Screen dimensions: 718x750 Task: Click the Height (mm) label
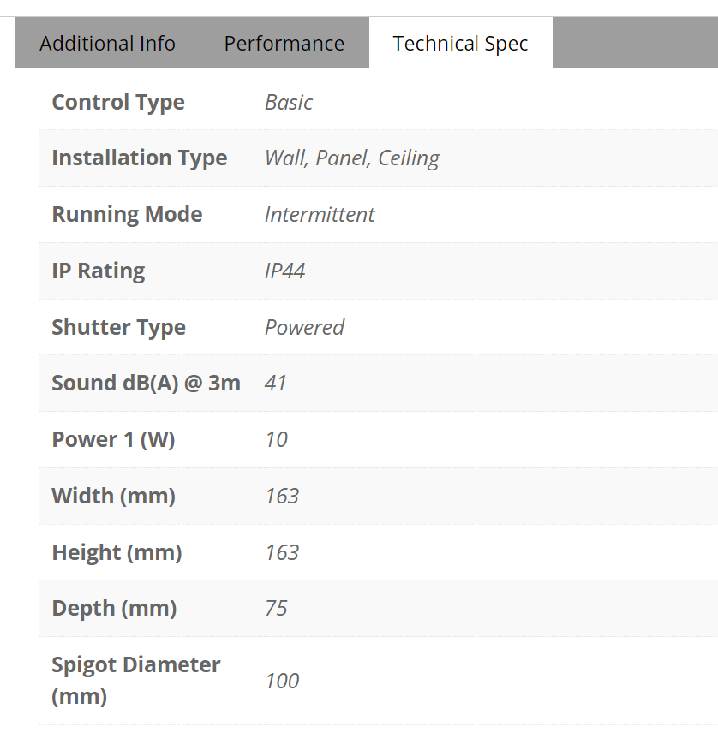click(x=117, y=553)
